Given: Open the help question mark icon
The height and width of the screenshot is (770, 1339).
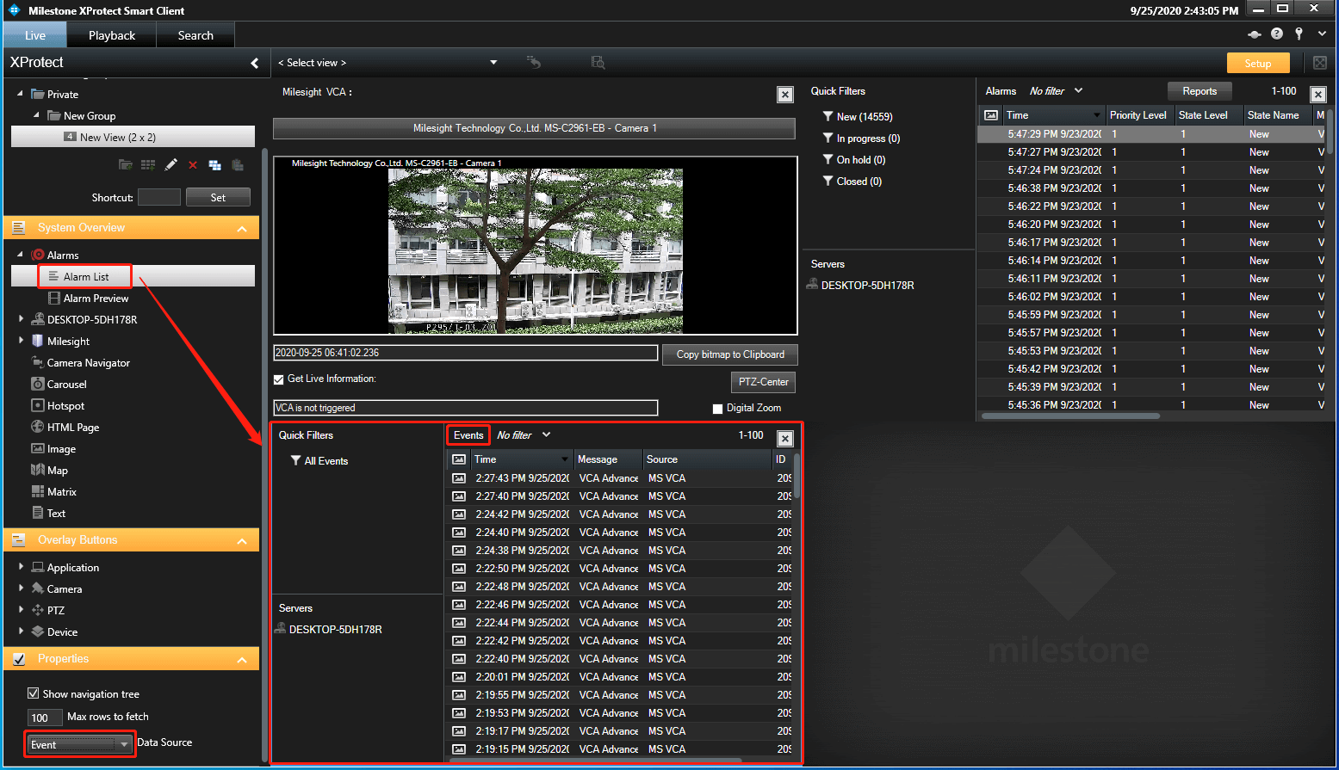Looking at the screenshot, I should [1277, 34].
